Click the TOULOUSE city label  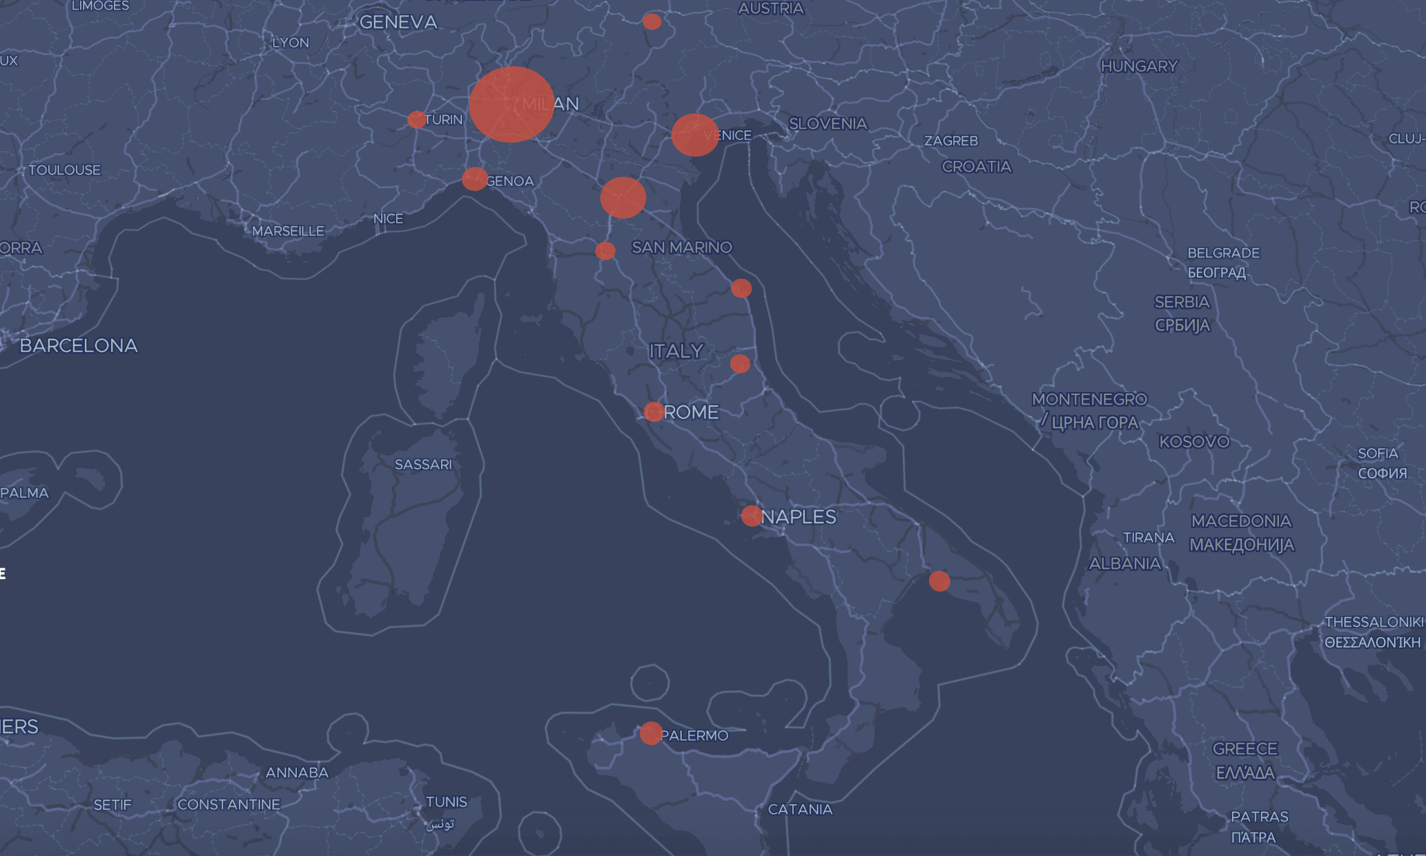(64, 170)
